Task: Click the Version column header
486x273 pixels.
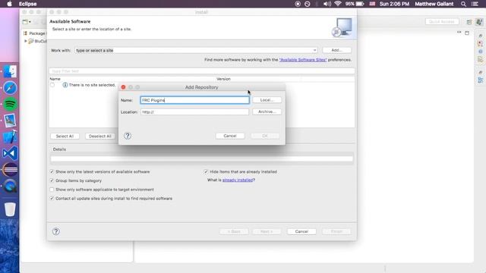Action: pyautogui.click(x=223, y=79)
